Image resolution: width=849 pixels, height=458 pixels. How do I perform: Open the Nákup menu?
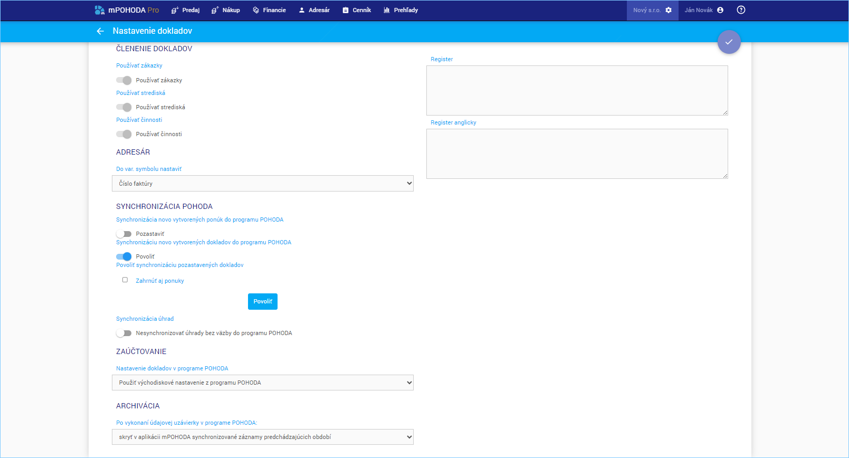(226, 10)
